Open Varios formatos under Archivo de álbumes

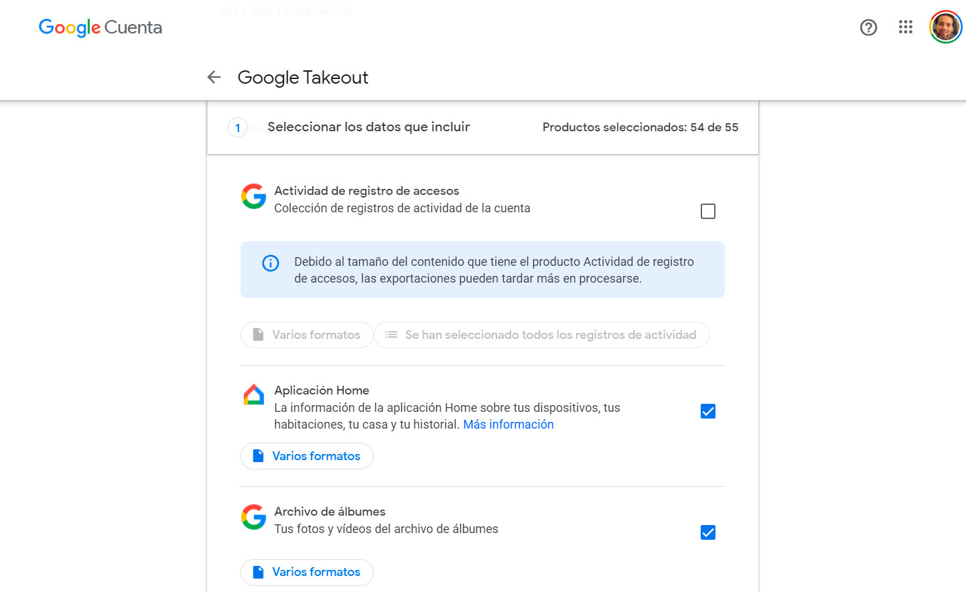[x=307, y=573]
